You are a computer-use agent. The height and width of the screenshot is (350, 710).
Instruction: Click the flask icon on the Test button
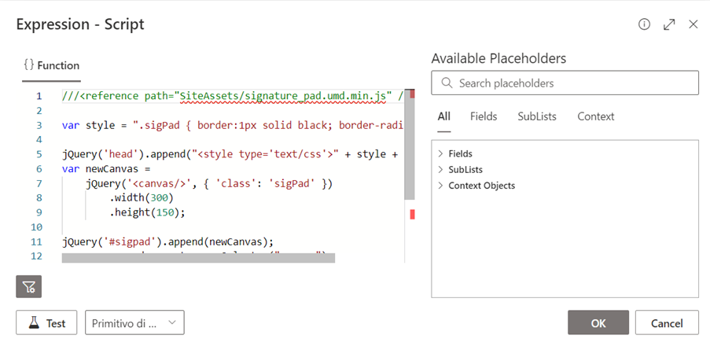[34, 322]
